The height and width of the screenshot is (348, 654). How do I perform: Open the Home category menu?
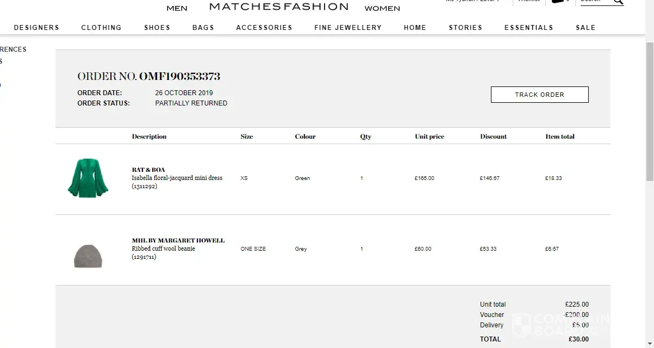pyautogui.click(x=415, y=28)
